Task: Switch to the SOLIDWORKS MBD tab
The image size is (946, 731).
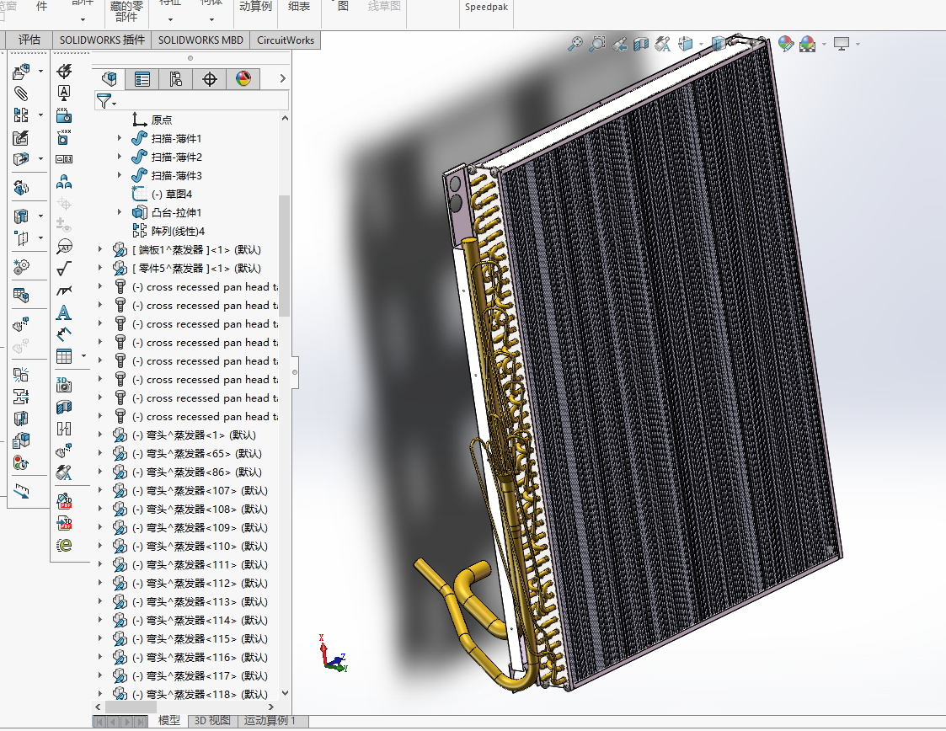Action: (x=200, y=40)
